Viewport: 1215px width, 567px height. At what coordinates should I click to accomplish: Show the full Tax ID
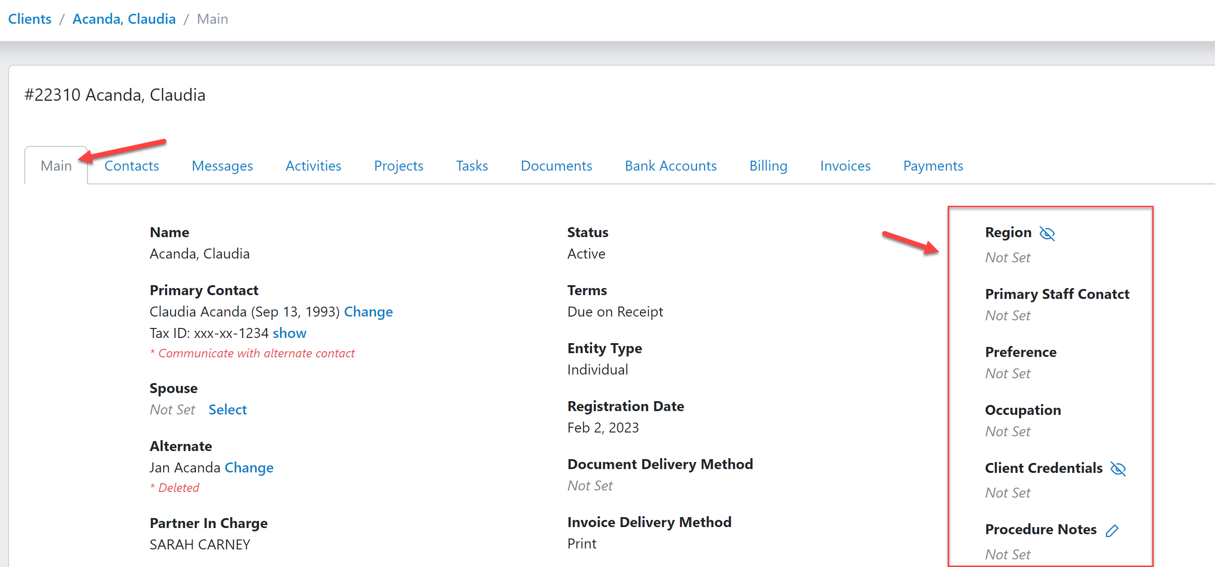coord(289,333)
